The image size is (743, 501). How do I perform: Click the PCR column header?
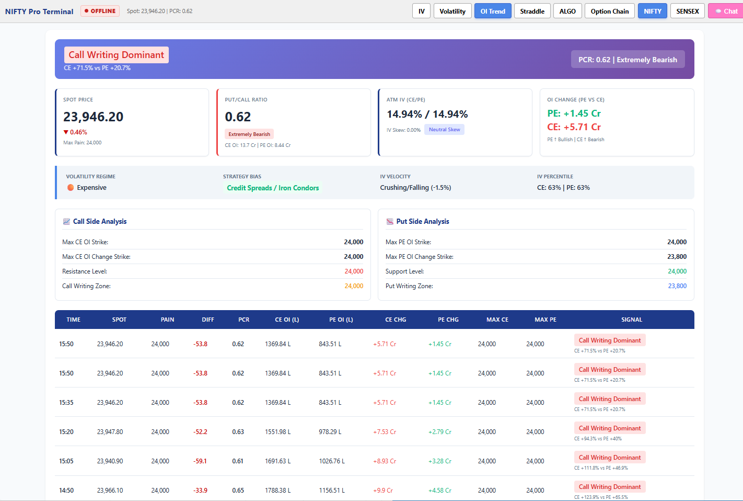coord(244,320)
